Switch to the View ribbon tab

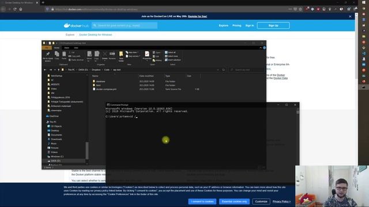tap(76, 48)
